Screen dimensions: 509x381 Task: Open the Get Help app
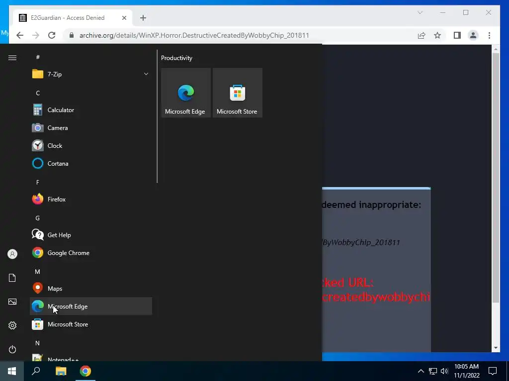coord(91,235)
